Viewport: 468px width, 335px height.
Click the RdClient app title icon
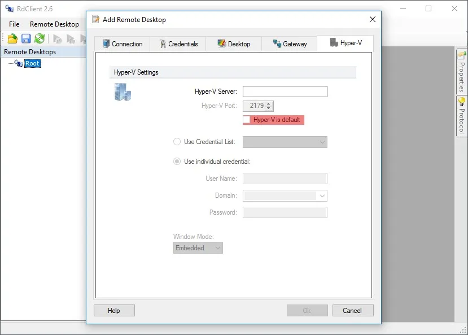(x=9, y=8)
